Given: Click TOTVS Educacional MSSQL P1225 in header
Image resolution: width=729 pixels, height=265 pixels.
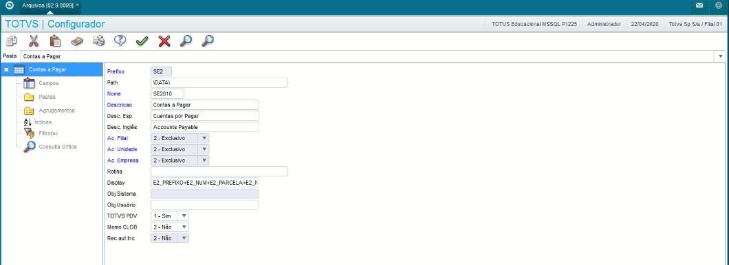Looking at the screenshot, I should pyautogui.click(x=534, y=24).
